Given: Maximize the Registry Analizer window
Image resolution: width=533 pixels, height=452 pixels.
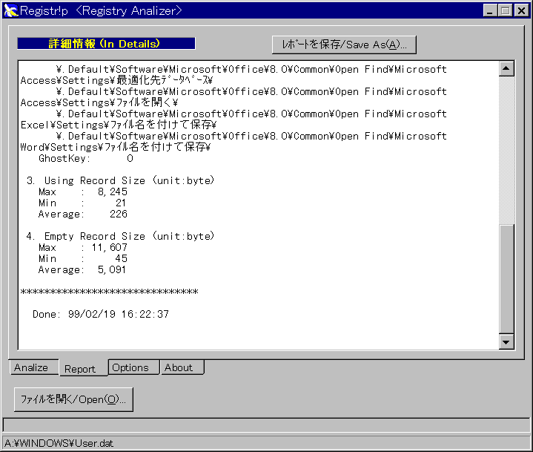Looking at the screenshot, I should (505, 10).
